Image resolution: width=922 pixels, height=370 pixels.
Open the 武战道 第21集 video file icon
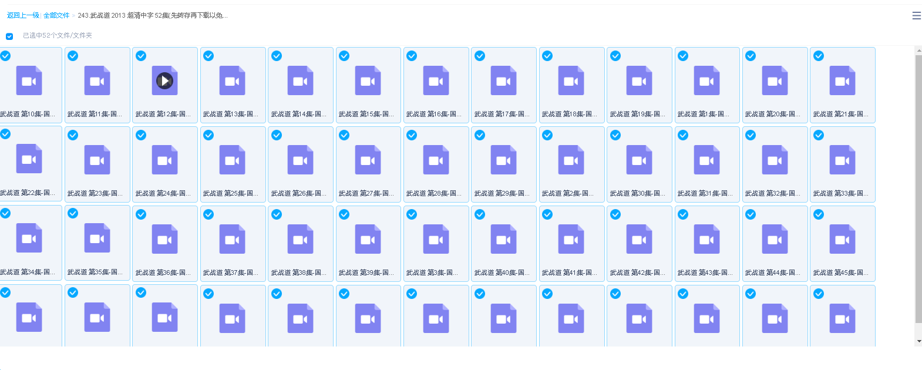[x=842, y=80]
